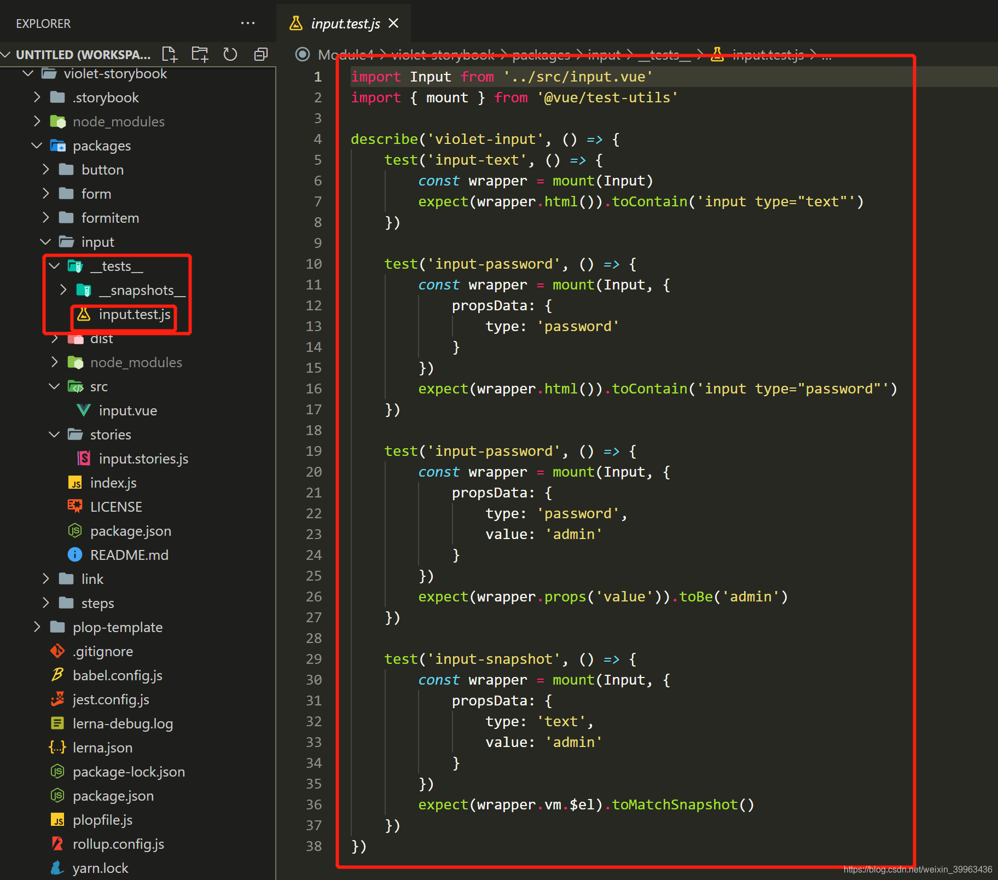This screenshot has height=880, width=998.
Task: Open jest.config.js in the file tree
Action: point(111,699)
